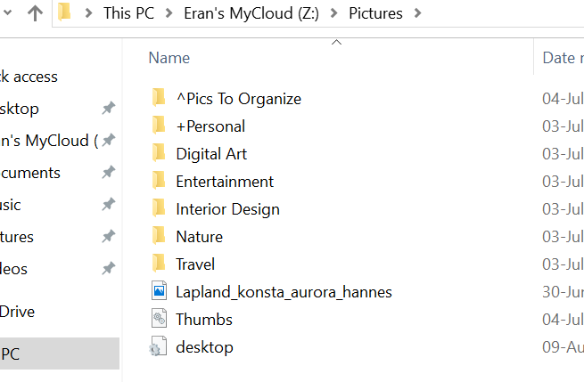Expand the chevron after Pictures breadcrumb
Screen dimensions: 584x382
(x=417, y=13)
